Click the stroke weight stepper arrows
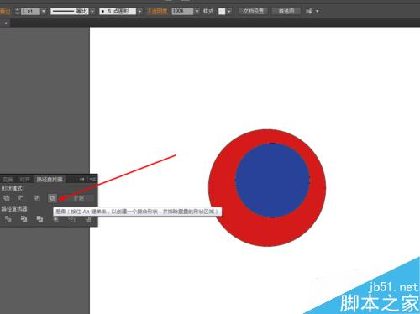This screenshot has width=420, height=314. [18, 11]
